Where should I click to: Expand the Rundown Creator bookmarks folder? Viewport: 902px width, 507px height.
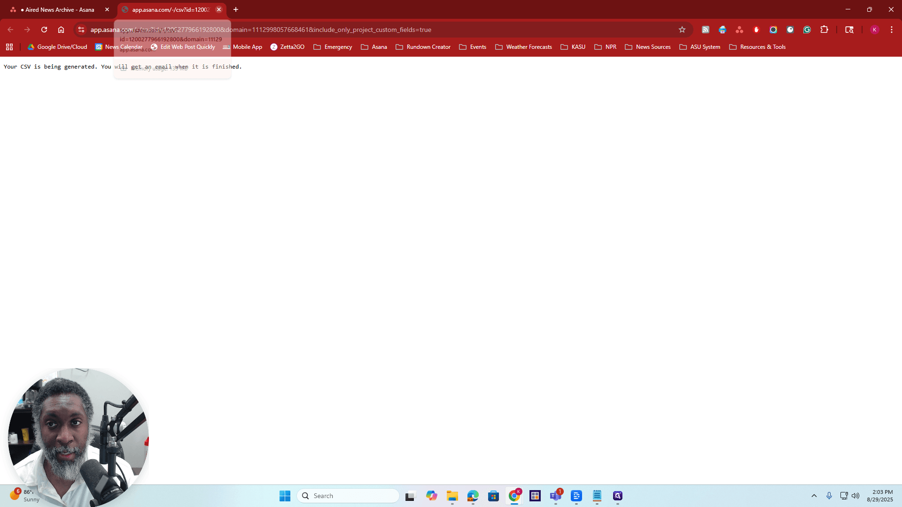tap(423, 47)
